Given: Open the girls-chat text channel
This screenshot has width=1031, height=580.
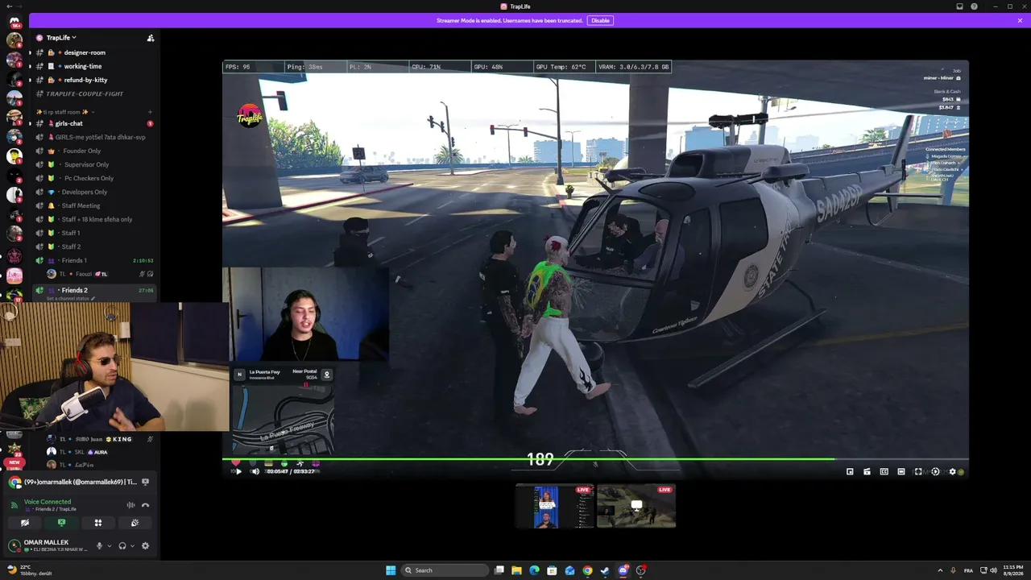Looking at the screenshot, I should [x=94, y=123].
